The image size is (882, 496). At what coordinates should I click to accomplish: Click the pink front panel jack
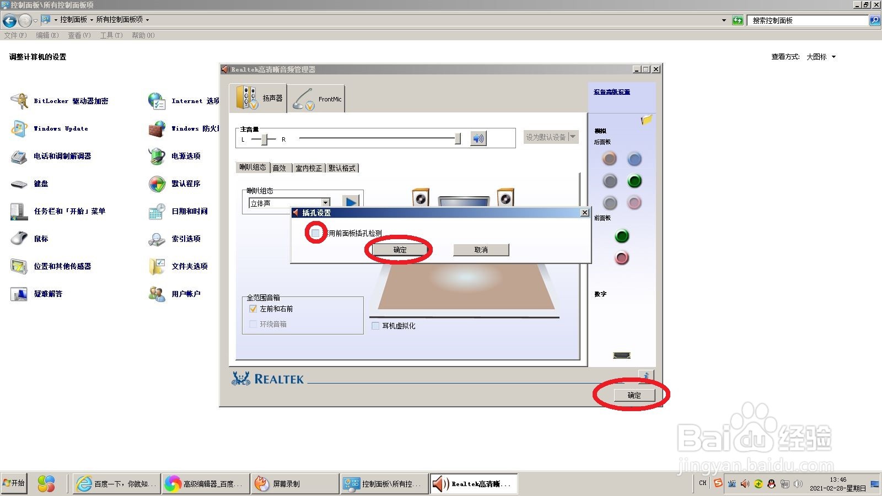(622, 257)
